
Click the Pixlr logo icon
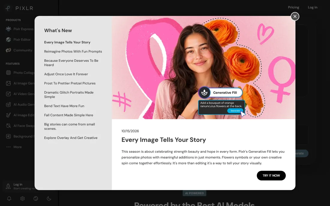coord(8,8)
